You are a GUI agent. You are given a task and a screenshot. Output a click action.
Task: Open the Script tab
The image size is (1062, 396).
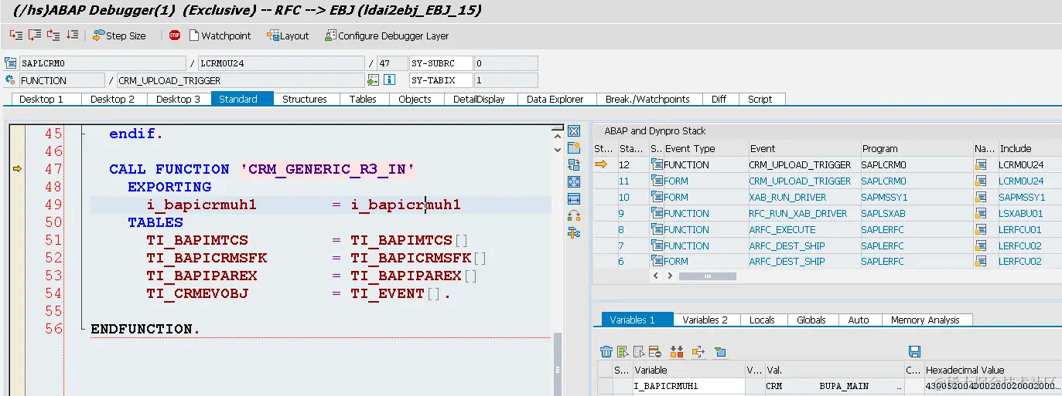760,99
